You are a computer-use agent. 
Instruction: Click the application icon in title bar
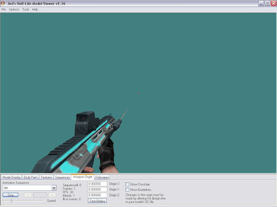(3, 3)
